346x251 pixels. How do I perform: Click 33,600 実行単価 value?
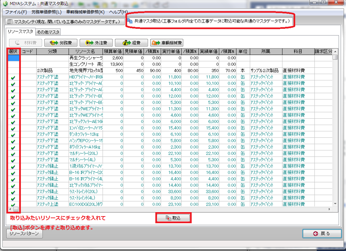tap(171, 192)
